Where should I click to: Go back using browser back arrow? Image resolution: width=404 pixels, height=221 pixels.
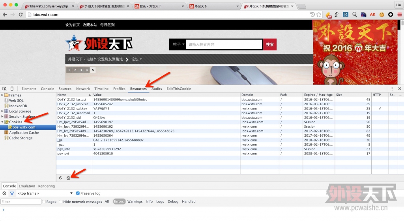(5, 15)
